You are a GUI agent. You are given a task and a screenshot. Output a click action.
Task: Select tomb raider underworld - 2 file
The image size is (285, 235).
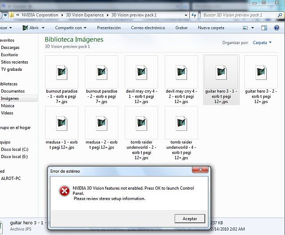tap(141, 123)
